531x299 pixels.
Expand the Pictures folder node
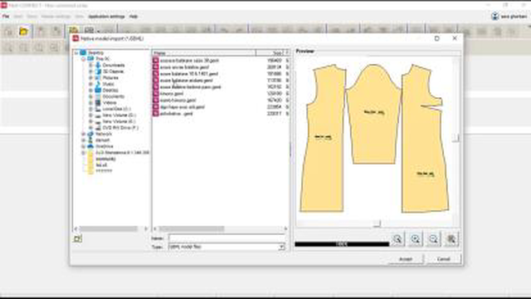pos(90,77)
